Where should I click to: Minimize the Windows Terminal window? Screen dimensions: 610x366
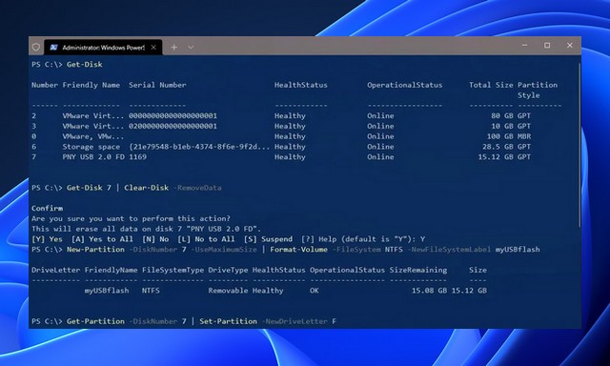pyautogui.click(x=524, y=45)
